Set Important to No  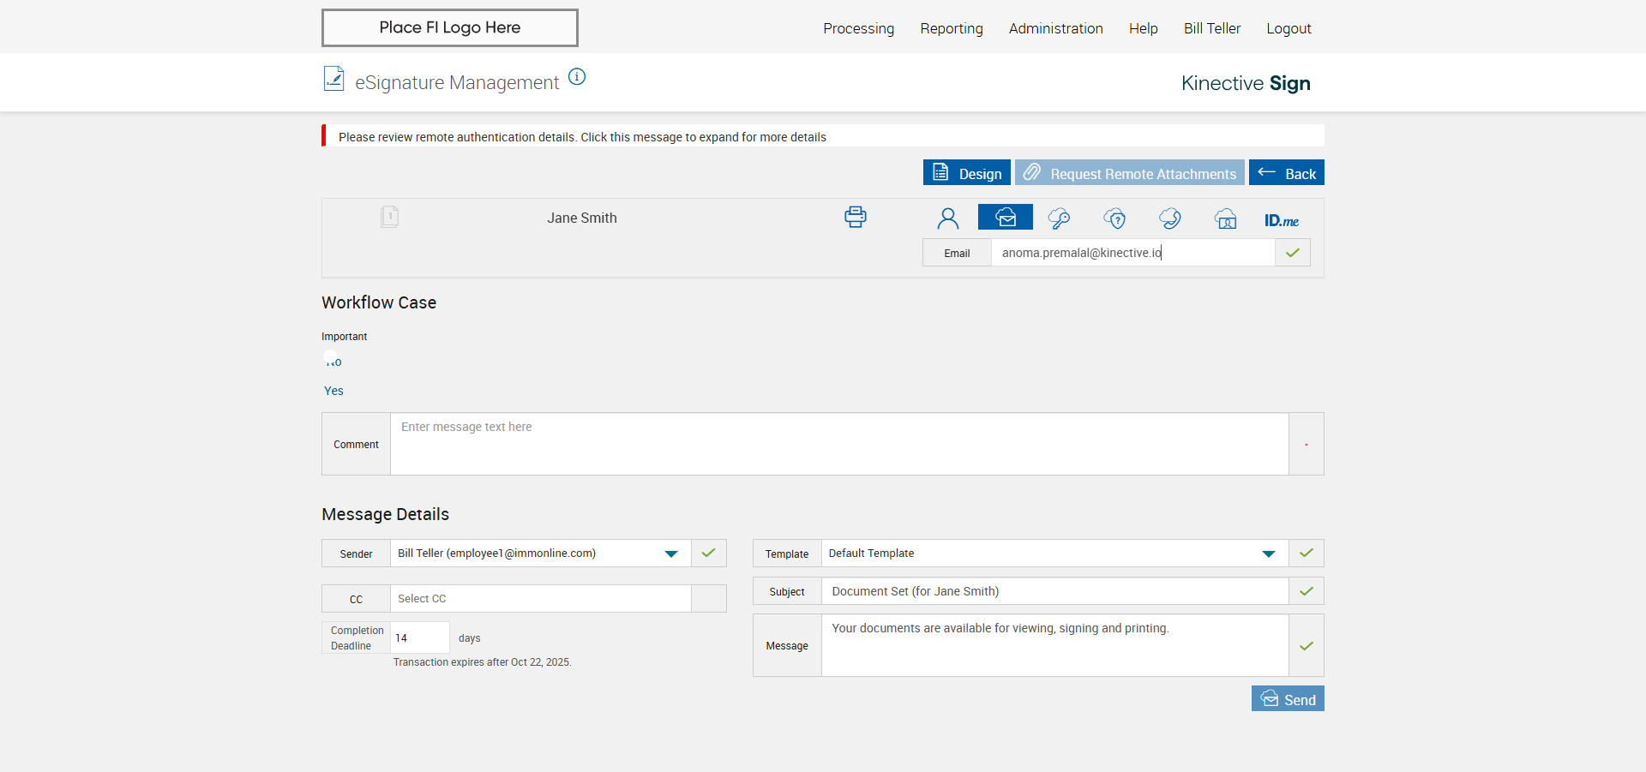(x=333, y=362)
